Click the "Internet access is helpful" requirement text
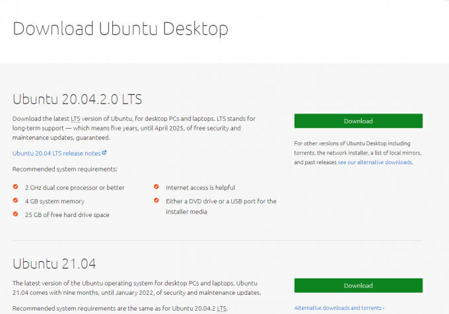This screenshot has width=449, height=314. (x=200, y=187)
